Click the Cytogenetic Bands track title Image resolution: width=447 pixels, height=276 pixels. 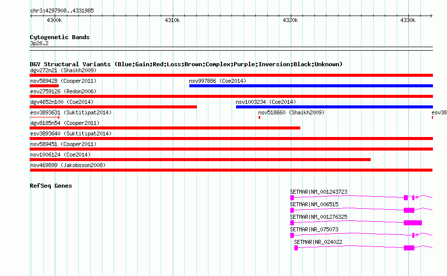(x=60, y=37)
